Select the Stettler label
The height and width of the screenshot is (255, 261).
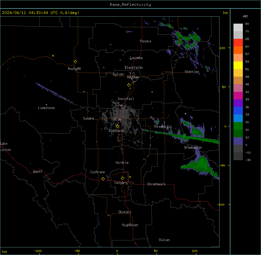click(x=192, y=72)
